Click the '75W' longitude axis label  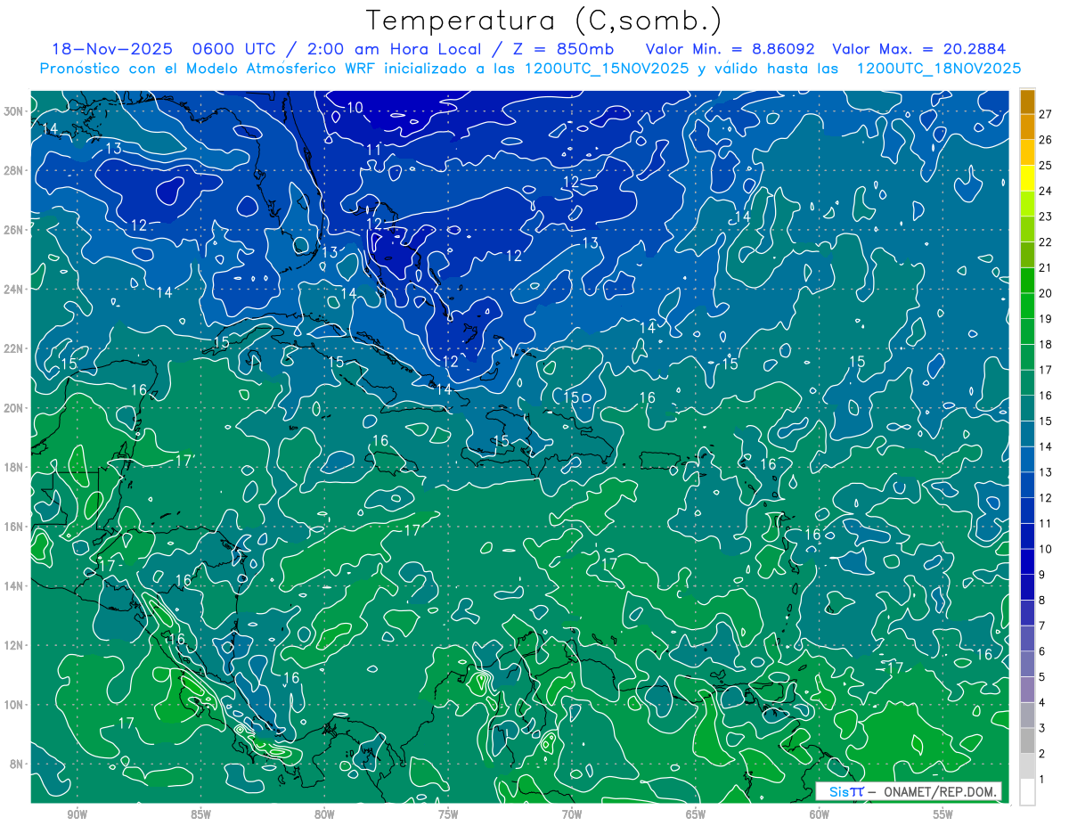448,814
